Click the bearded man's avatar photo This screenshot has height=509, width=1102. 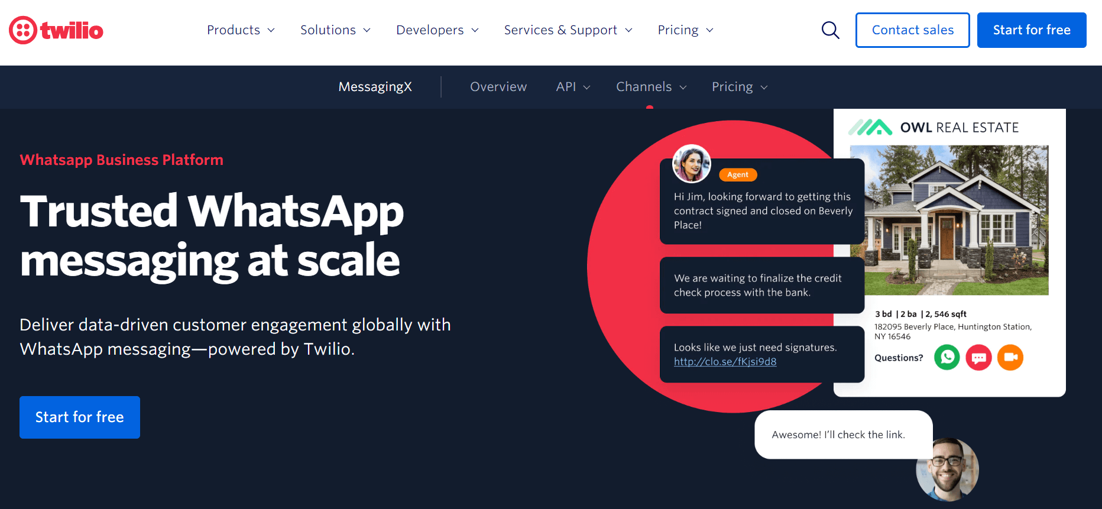(947, 469)
